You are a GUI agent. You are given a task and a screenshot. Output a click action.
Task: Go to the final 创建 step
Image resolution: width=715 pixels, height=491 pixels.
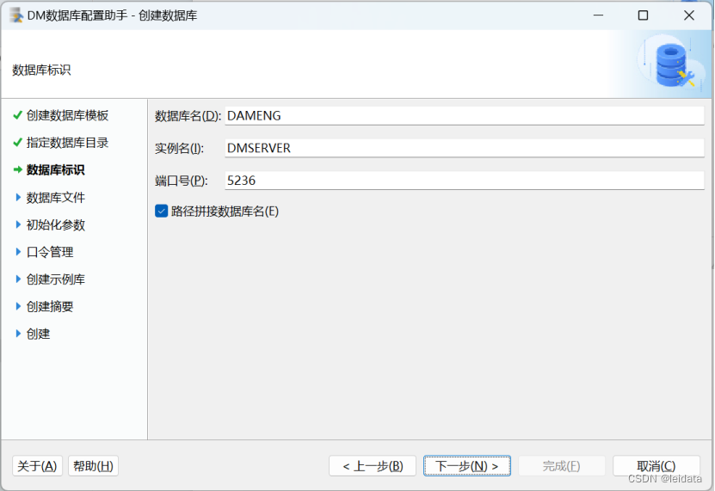coord(39,334)
